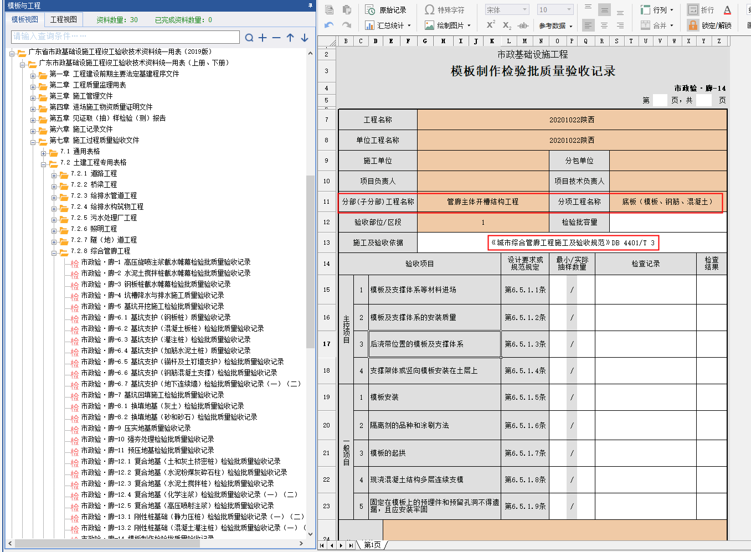Click the 后浇带位置的模板及支撑体系 cell
The height and width of the screenshot is (552, 751).
(435, 344)
